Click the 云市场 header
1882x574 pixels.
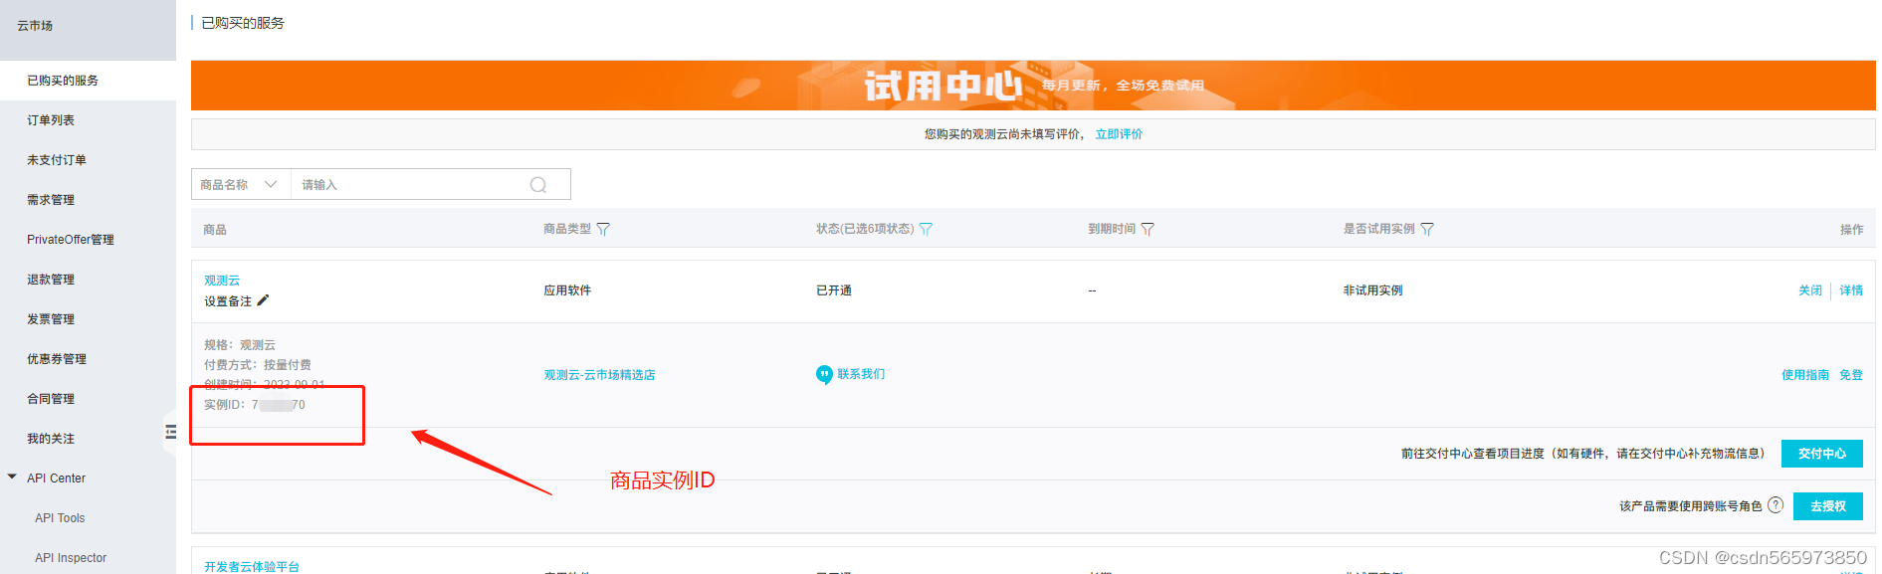35,26
